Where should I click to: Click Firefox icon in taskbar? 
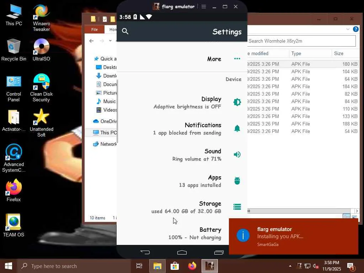point(192,266)
